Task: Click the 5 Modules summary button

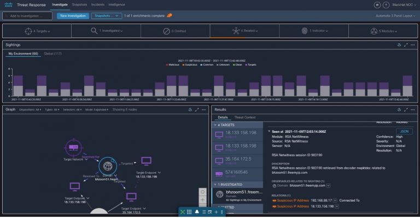Action: point(383,31)
